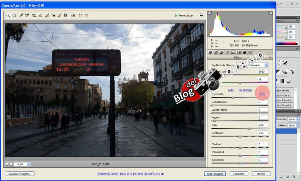301x181 pixels.
Task: Toggle Previsualizar checkbox
Action: click(177, 15)
